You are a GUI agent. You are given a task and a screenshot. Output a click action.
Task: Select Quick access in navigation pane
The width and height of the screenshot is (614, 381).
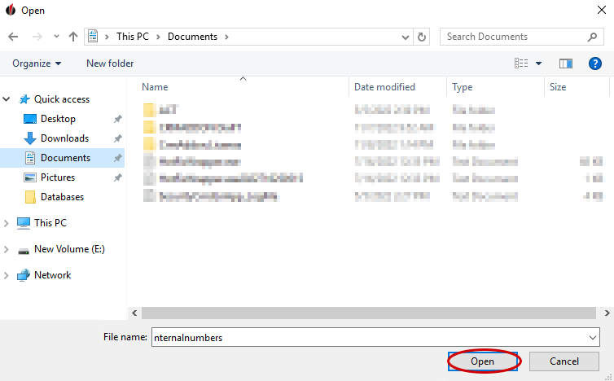(x=62, y=99)
